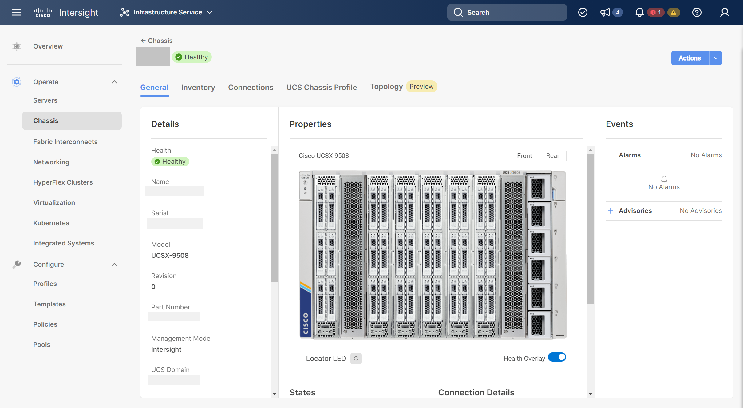The height and width of the screenshot is (408, 743).
Task: Click the Configure wrench icon
Action: [x=17, y=265]
